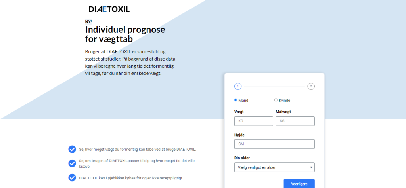Click step 2 circle indicator
406x188 pixels.
point(311,86)
